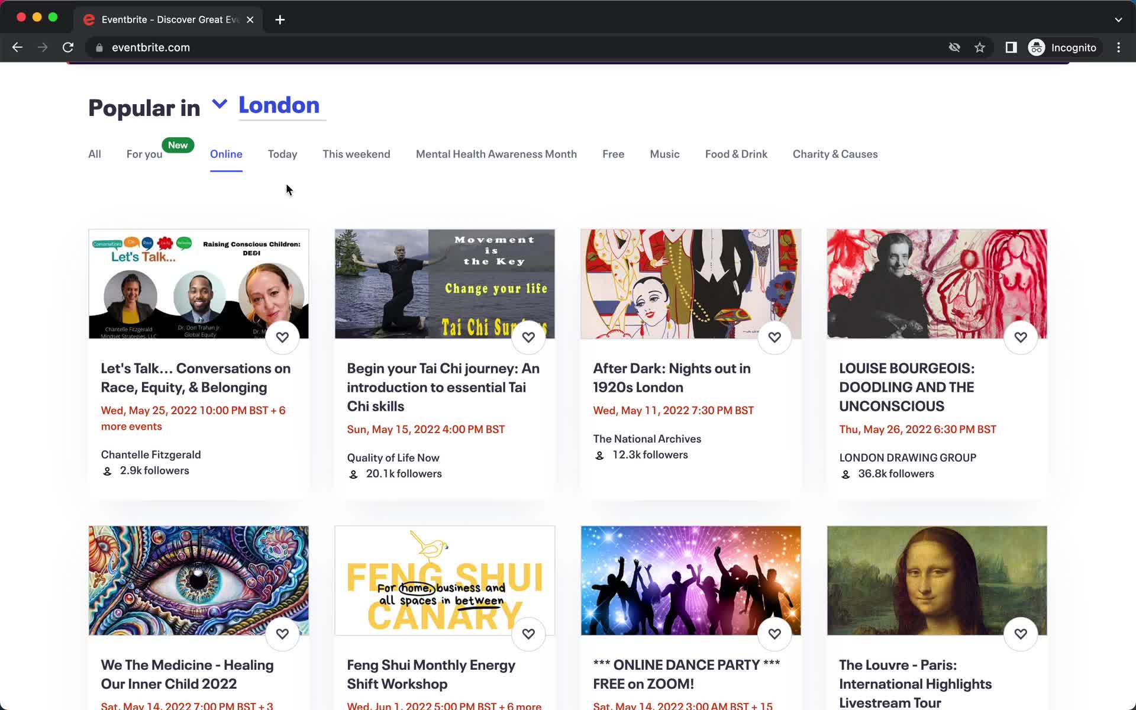
Task: Like the Let's Talk Conversations event
Action: click(282, 337)
